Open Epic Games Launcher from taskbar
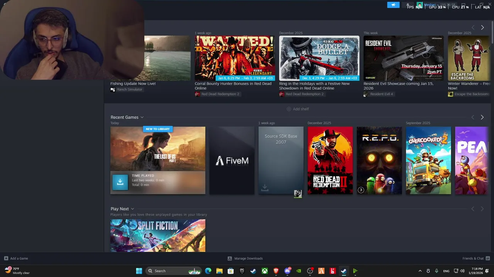The image size is (494, 277). (242, 271)
